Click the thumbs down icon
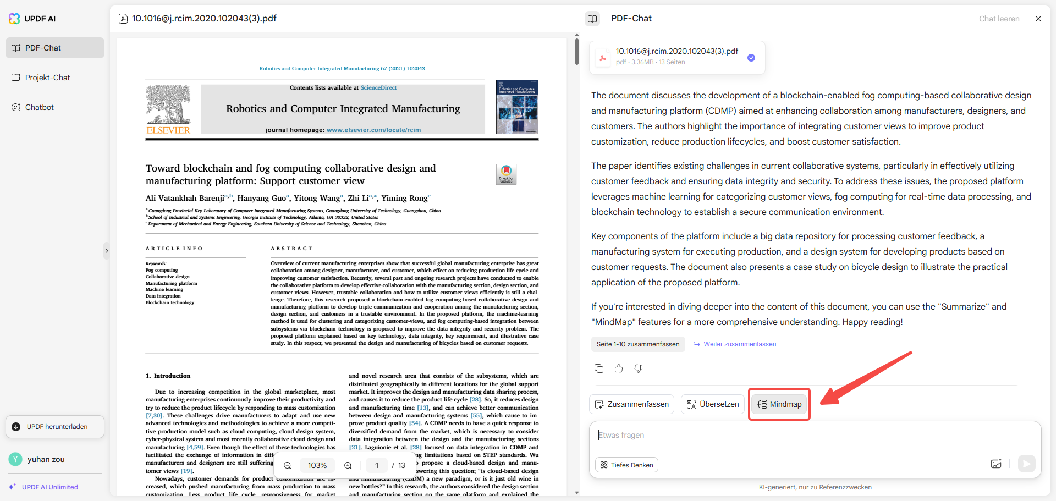 pyautogui.click(x=639, y=368)
